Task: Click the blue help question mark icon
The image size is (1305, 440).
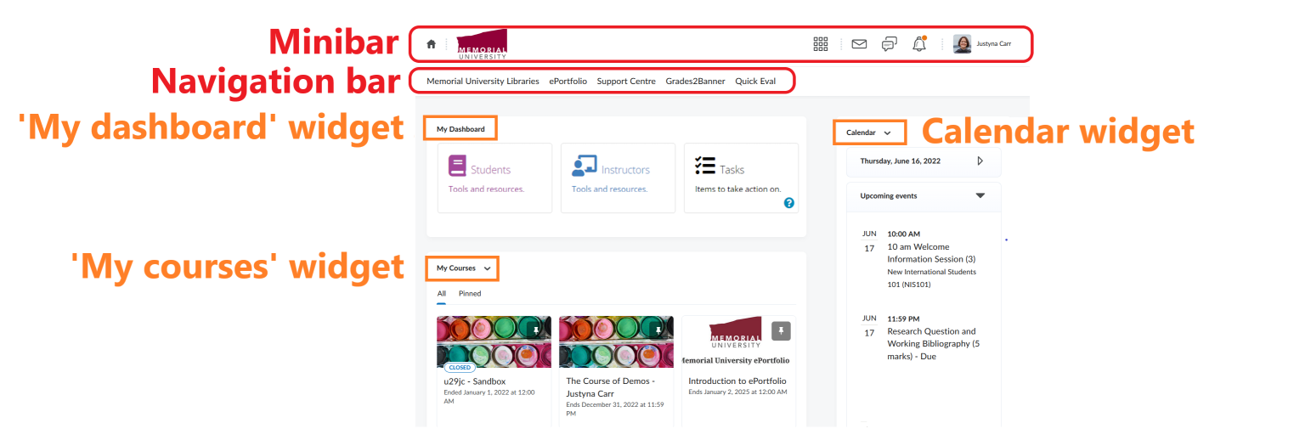Action: pyautogui.click(x=789, y=203)
